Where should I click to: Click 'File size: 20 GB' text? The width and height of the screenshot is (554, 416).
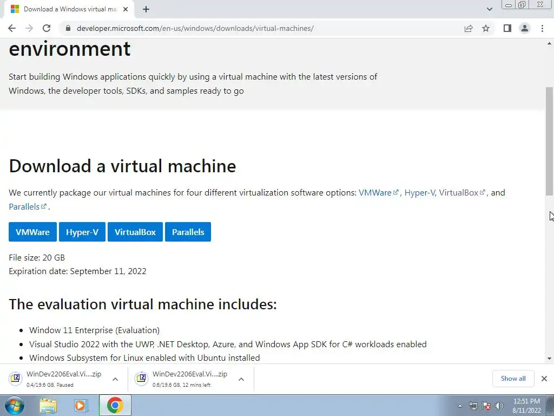point(37,257)
